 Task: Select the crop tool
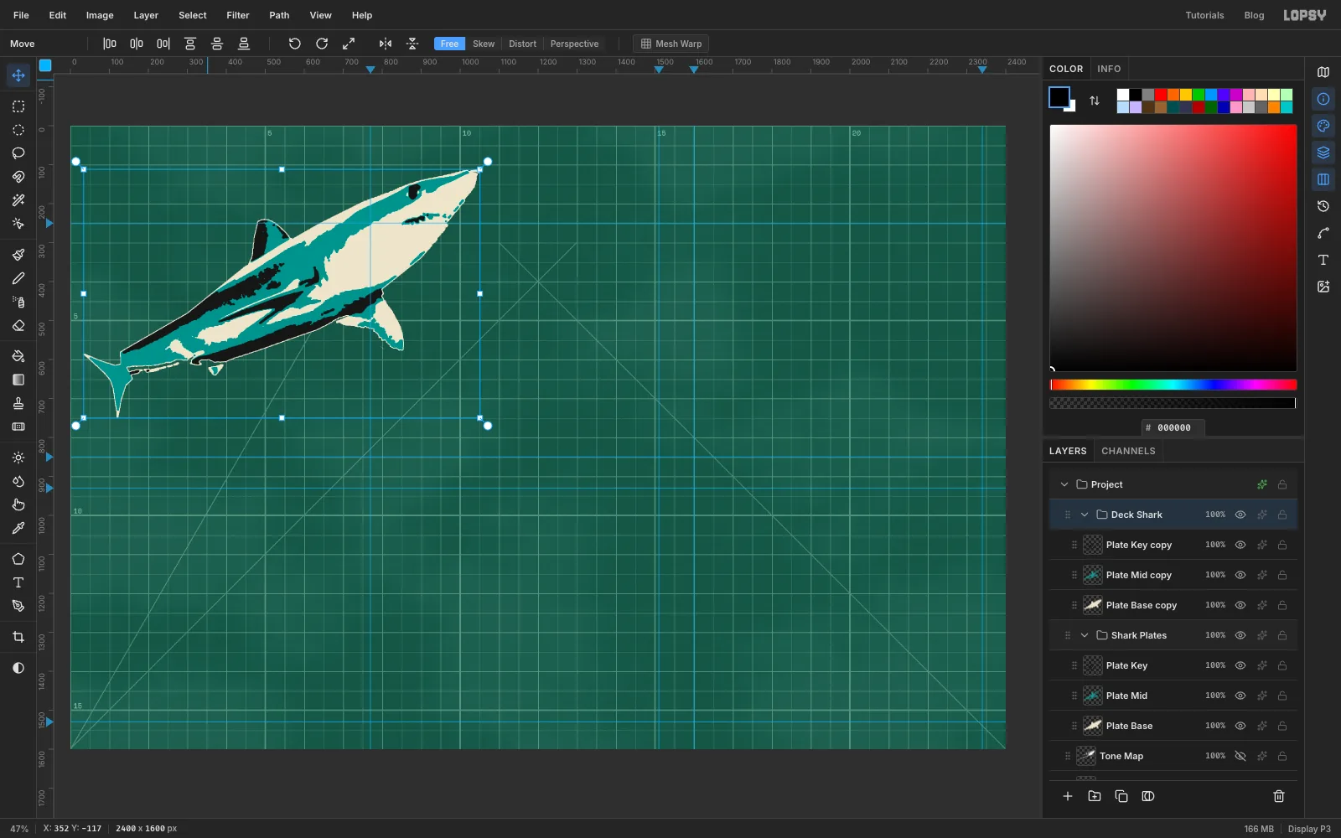pyautogui.click(x=18, y=637)
